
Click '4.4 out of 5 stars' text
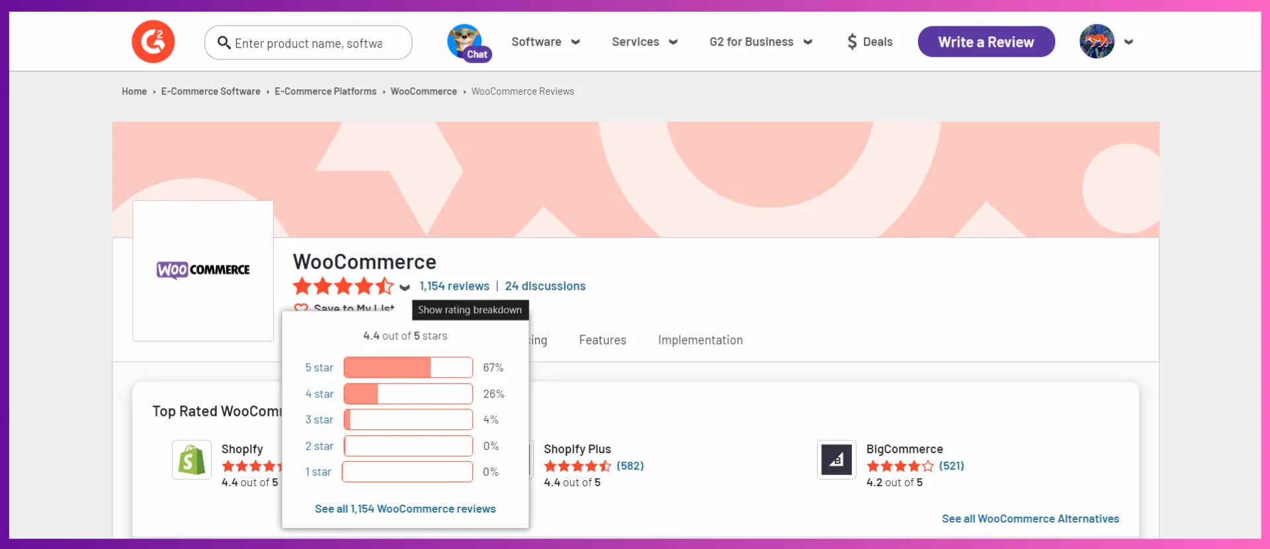[x=405, y=336]
